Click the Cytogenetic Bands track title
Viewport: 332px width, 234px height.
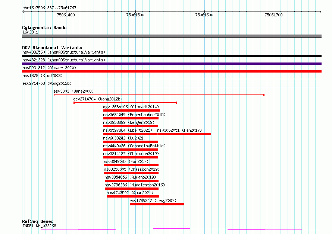pyautogui.click(x=44, y=28)
